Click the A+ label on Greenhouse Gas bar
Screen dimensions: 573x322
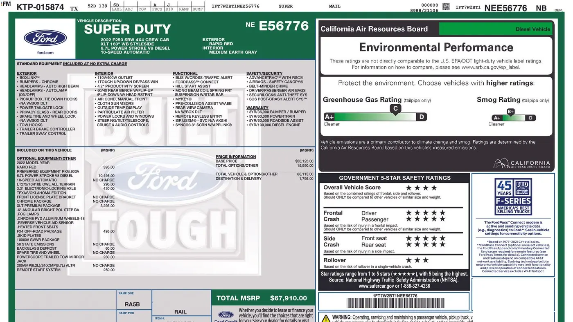(x=329, y=117)
